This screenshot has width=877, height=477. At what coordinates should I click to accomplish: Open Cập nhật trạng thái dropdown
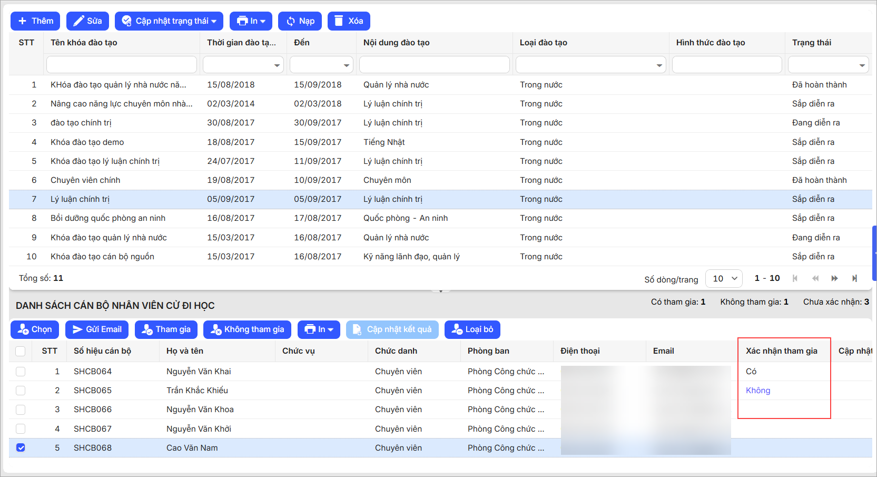pos(169,21)
